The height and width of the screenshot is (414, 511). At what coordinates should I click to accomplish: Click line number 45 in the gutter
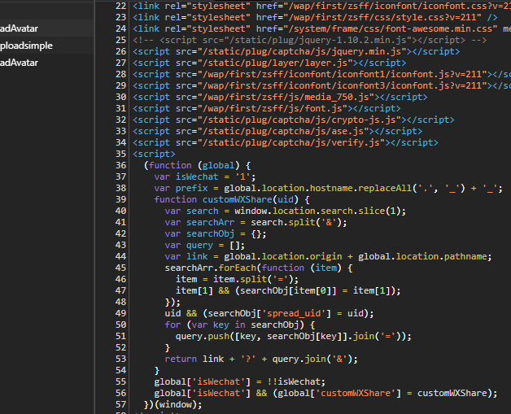click(x=121, y=268)
